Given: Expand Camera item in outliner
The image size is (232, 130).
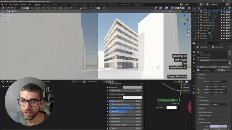Looking at the screenshot, I should 196,33.
